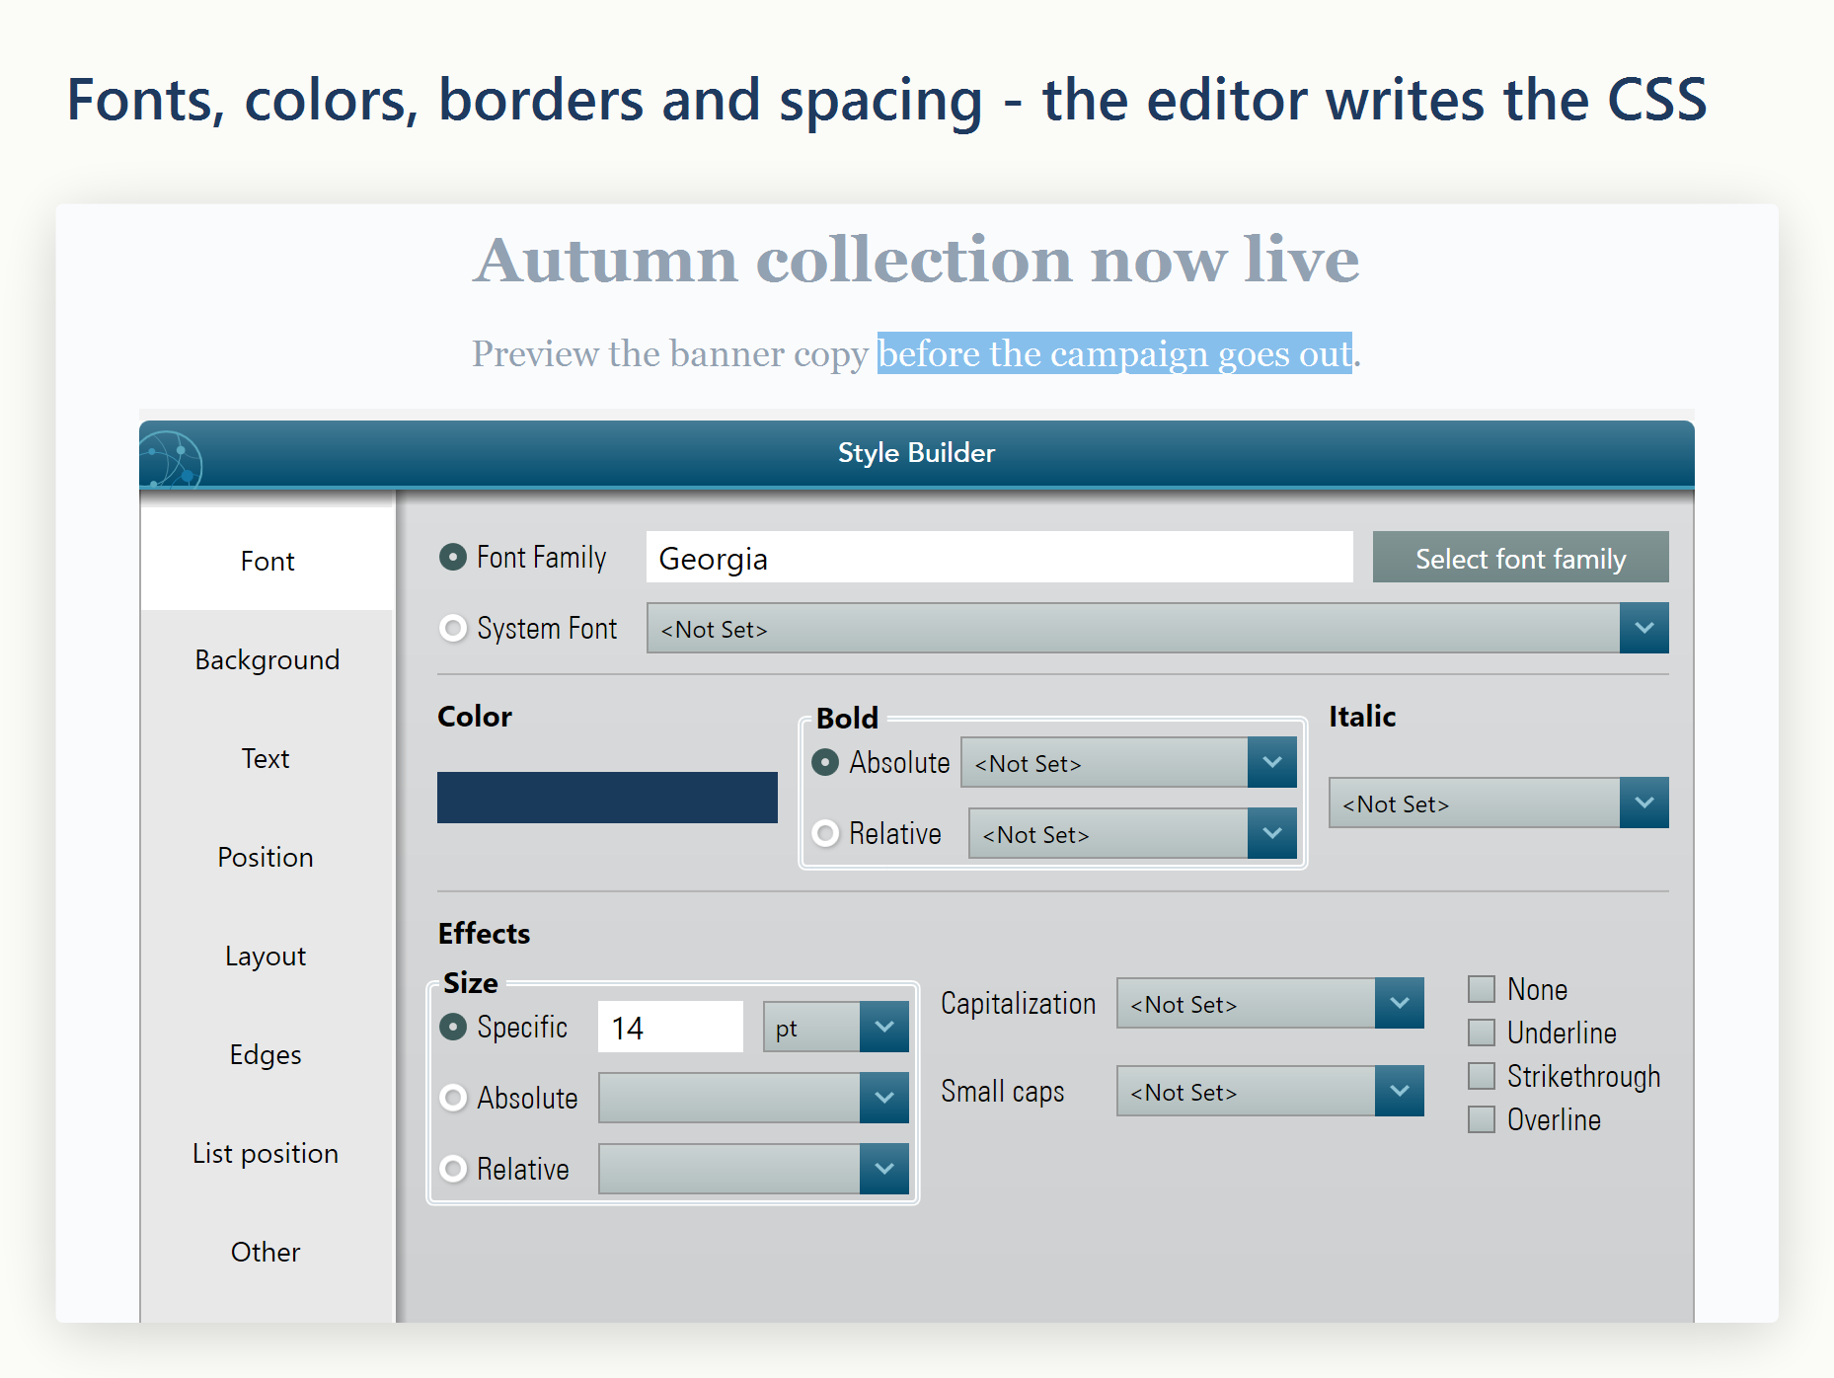Expand the Size Absolute dropdown
This screenshot has width=1834, height=1378.
(753, 1099)
